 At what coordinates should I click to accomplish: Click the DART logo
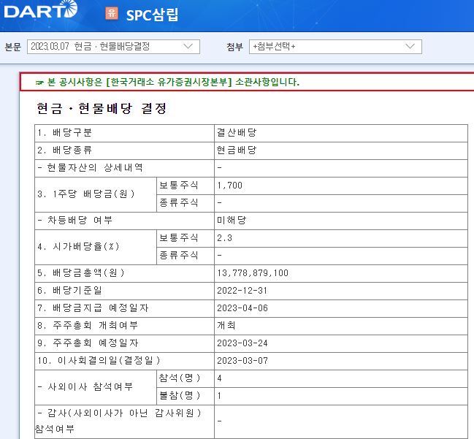click(x=41, y=9)
